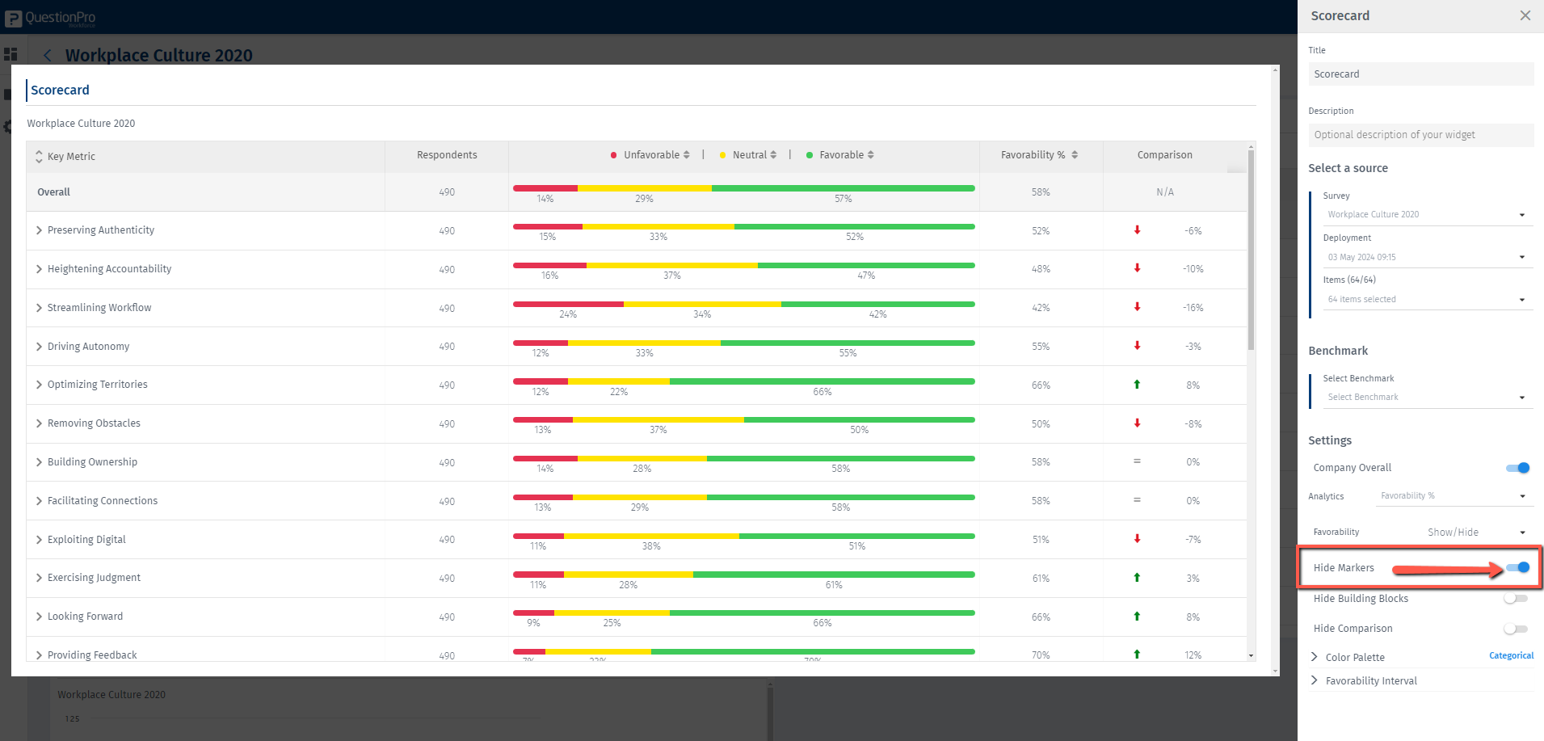
Task: Turn off the Hide Markers switch
Action: (1517, 568)
